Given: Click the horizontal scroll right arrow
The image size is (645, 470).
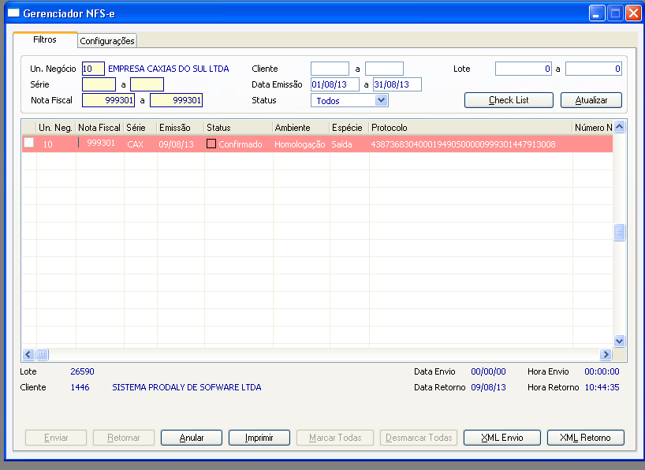Looking at the screenshot, I should [x=606, y=354].
